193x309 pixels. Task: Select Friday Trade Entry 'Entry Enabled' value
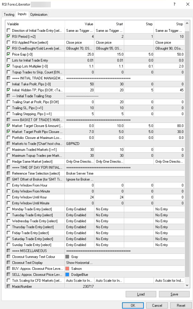(x=80, y=233)
